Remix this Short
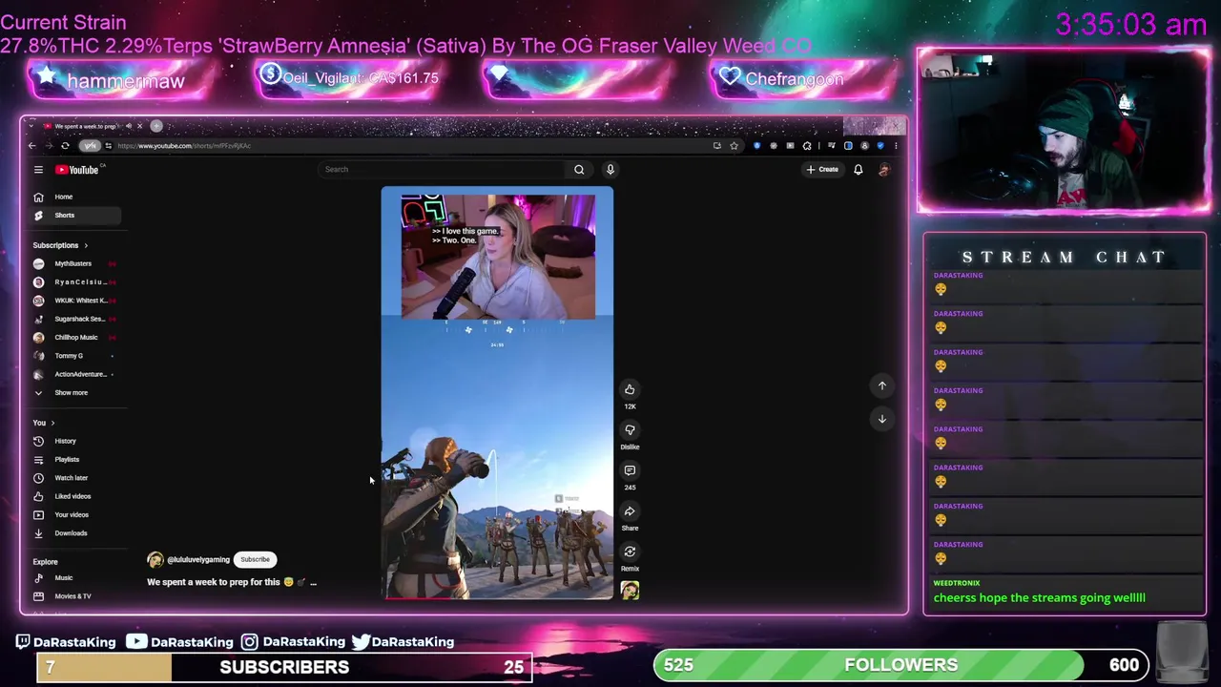 point(630,552)
